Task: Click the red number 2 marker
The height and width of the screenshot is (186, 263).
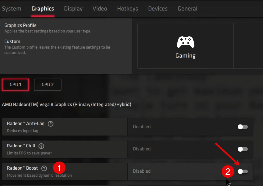Action: tap(228, 171)
